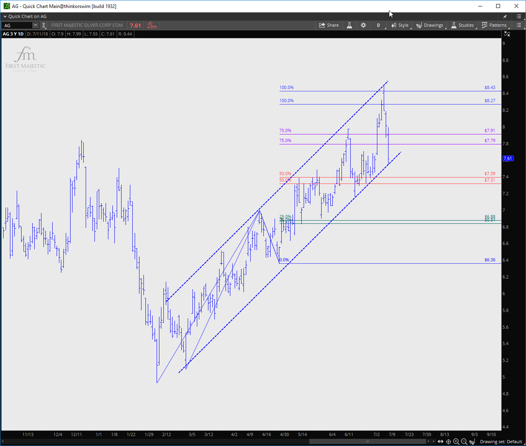The image size is (526, 446).
Task: Open the flask Edit Studies icon
Action: pyautogui.click(x=349, y=25)
